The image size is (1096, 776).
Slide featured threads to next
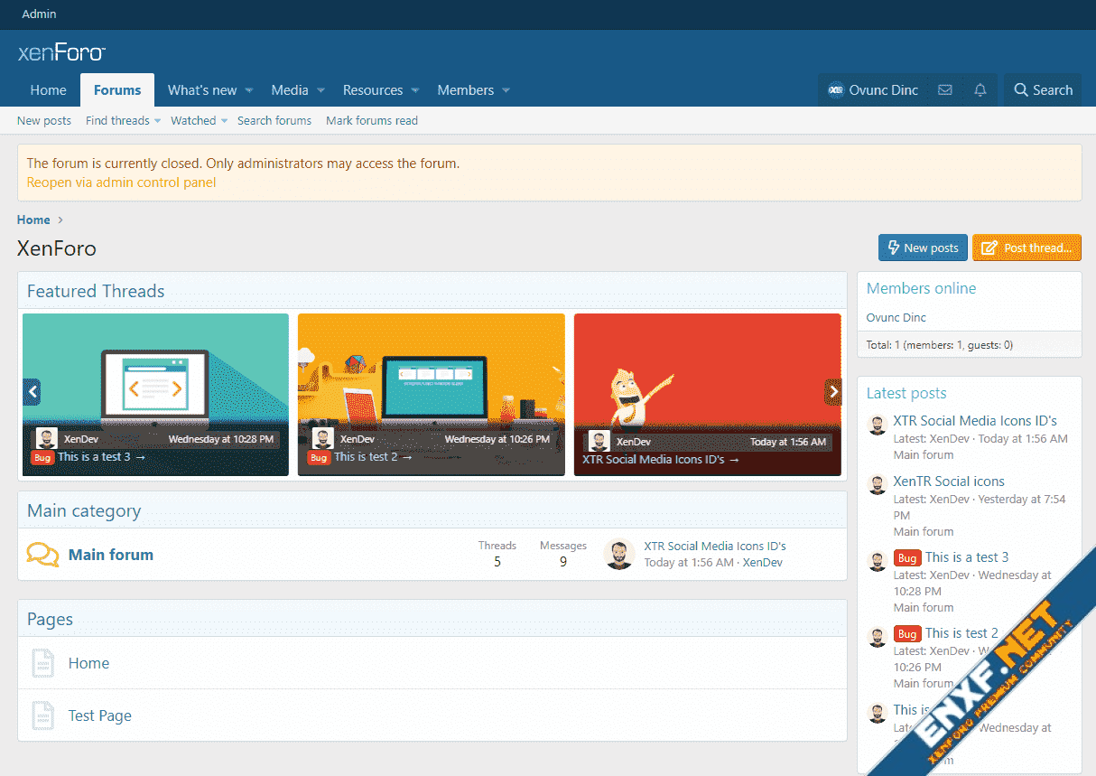point(833,392)
